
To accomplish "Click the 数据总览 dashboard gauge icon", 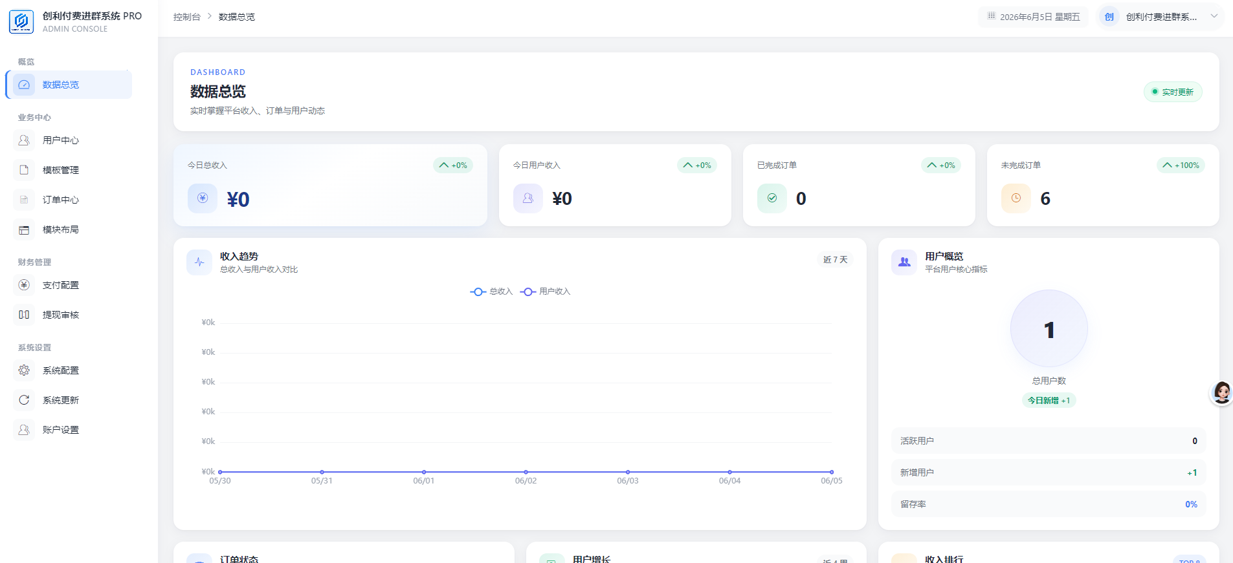I will [x=24, y=85].
